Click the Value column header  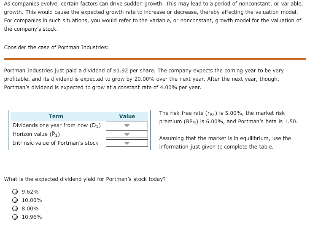coord(127,116)
